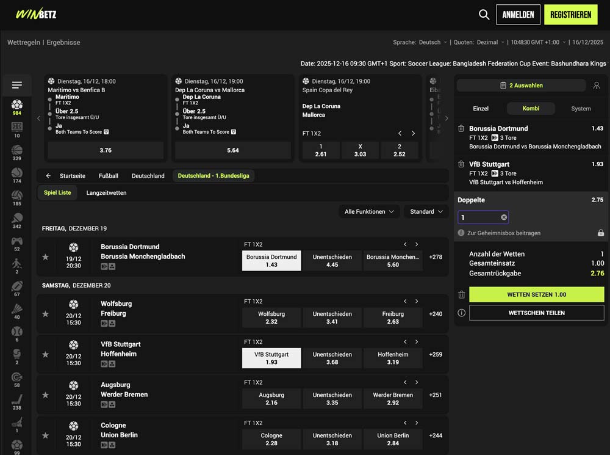Toggle the star for Cologne vs Union Berlin
This screenshot has height=455, width=610.
click(x=45, y=435)
